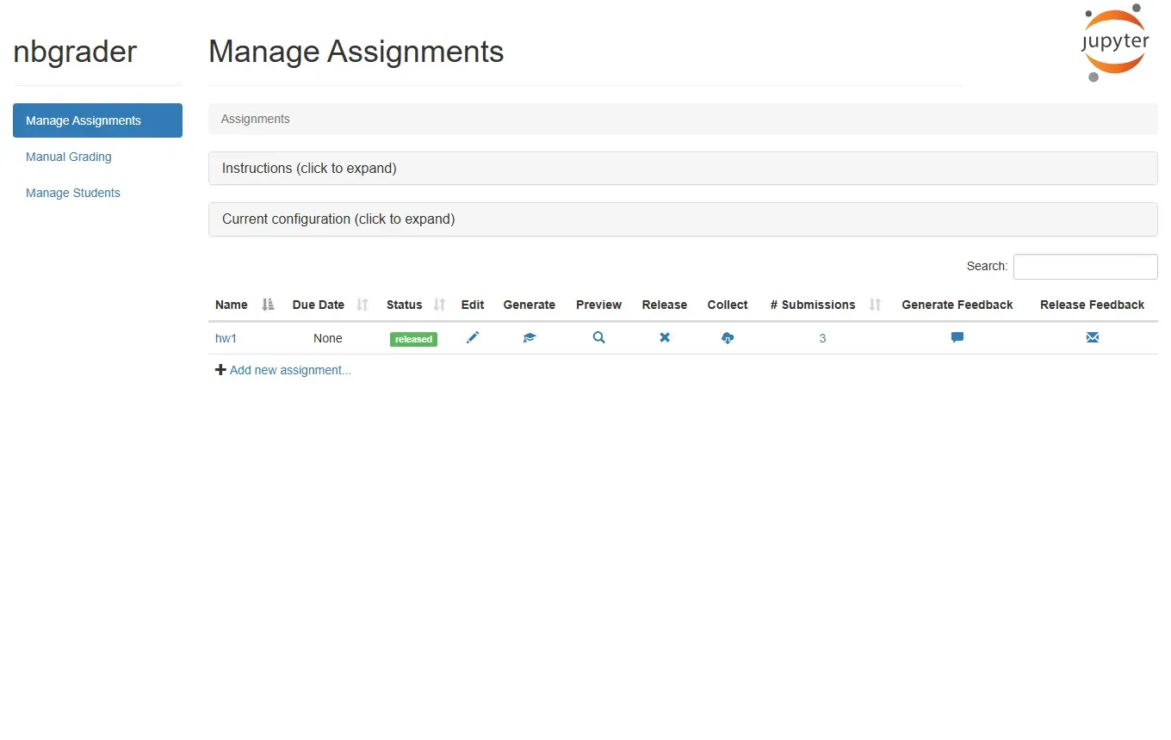The width and height of the screenshot is (1171, 740).
Task: Sort by Due Date column arrows
Action: pos(362,305)
